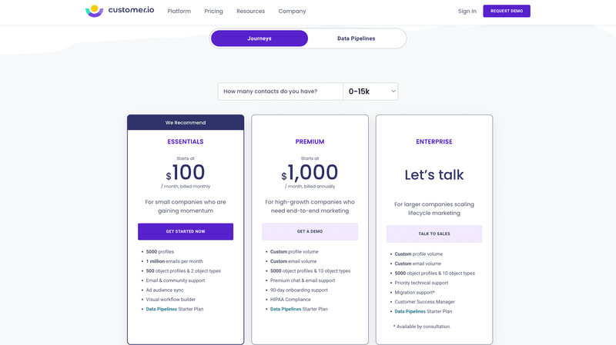Screen dimensions: 616x345
Task: Click 'Customer Success Manager' item
Action: pyautogui.click(x=425, y=302)
